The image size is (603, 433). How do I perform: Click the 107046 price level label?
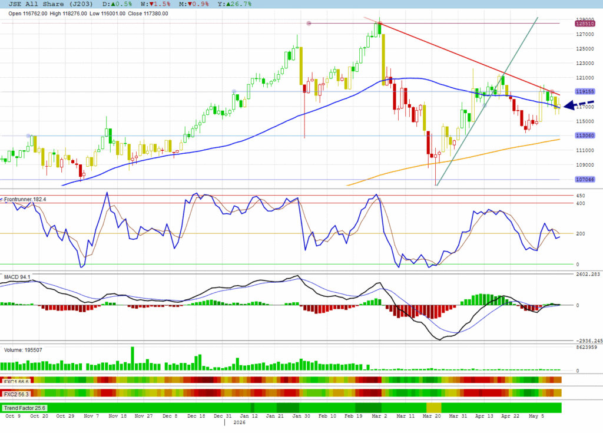(x=585, y=179)
